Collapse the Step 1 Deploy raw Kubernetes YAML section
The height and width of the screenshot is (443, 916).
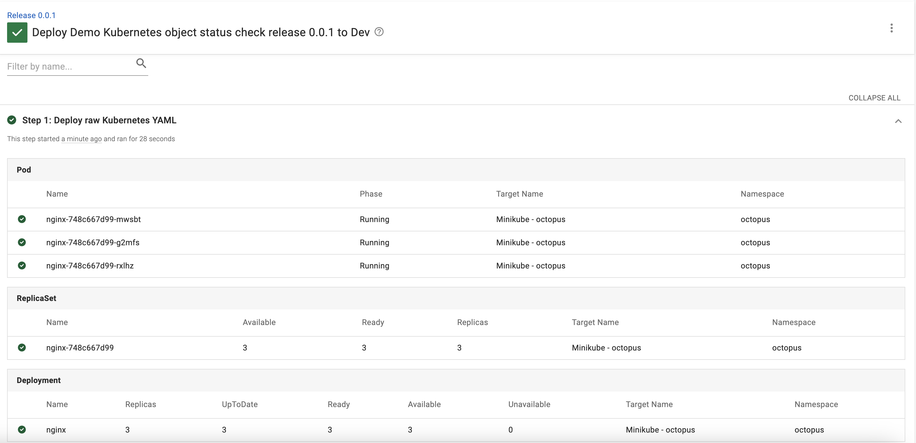coord(898,121)
